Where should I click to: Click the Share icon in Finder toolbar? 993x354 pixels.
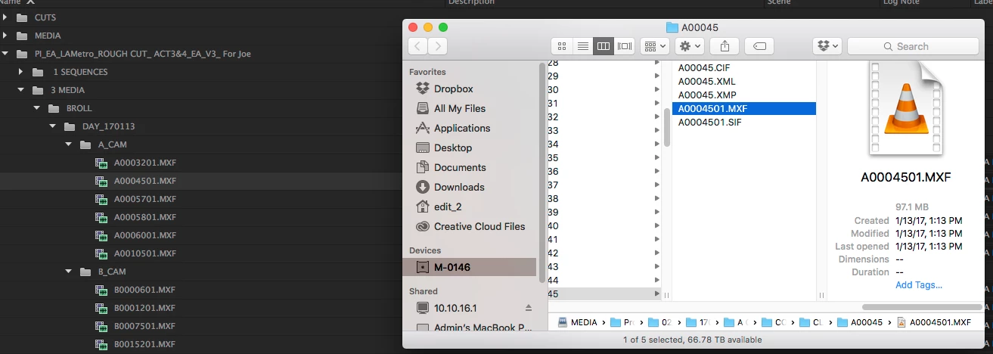pyautogui.click(x=725, y=46)
